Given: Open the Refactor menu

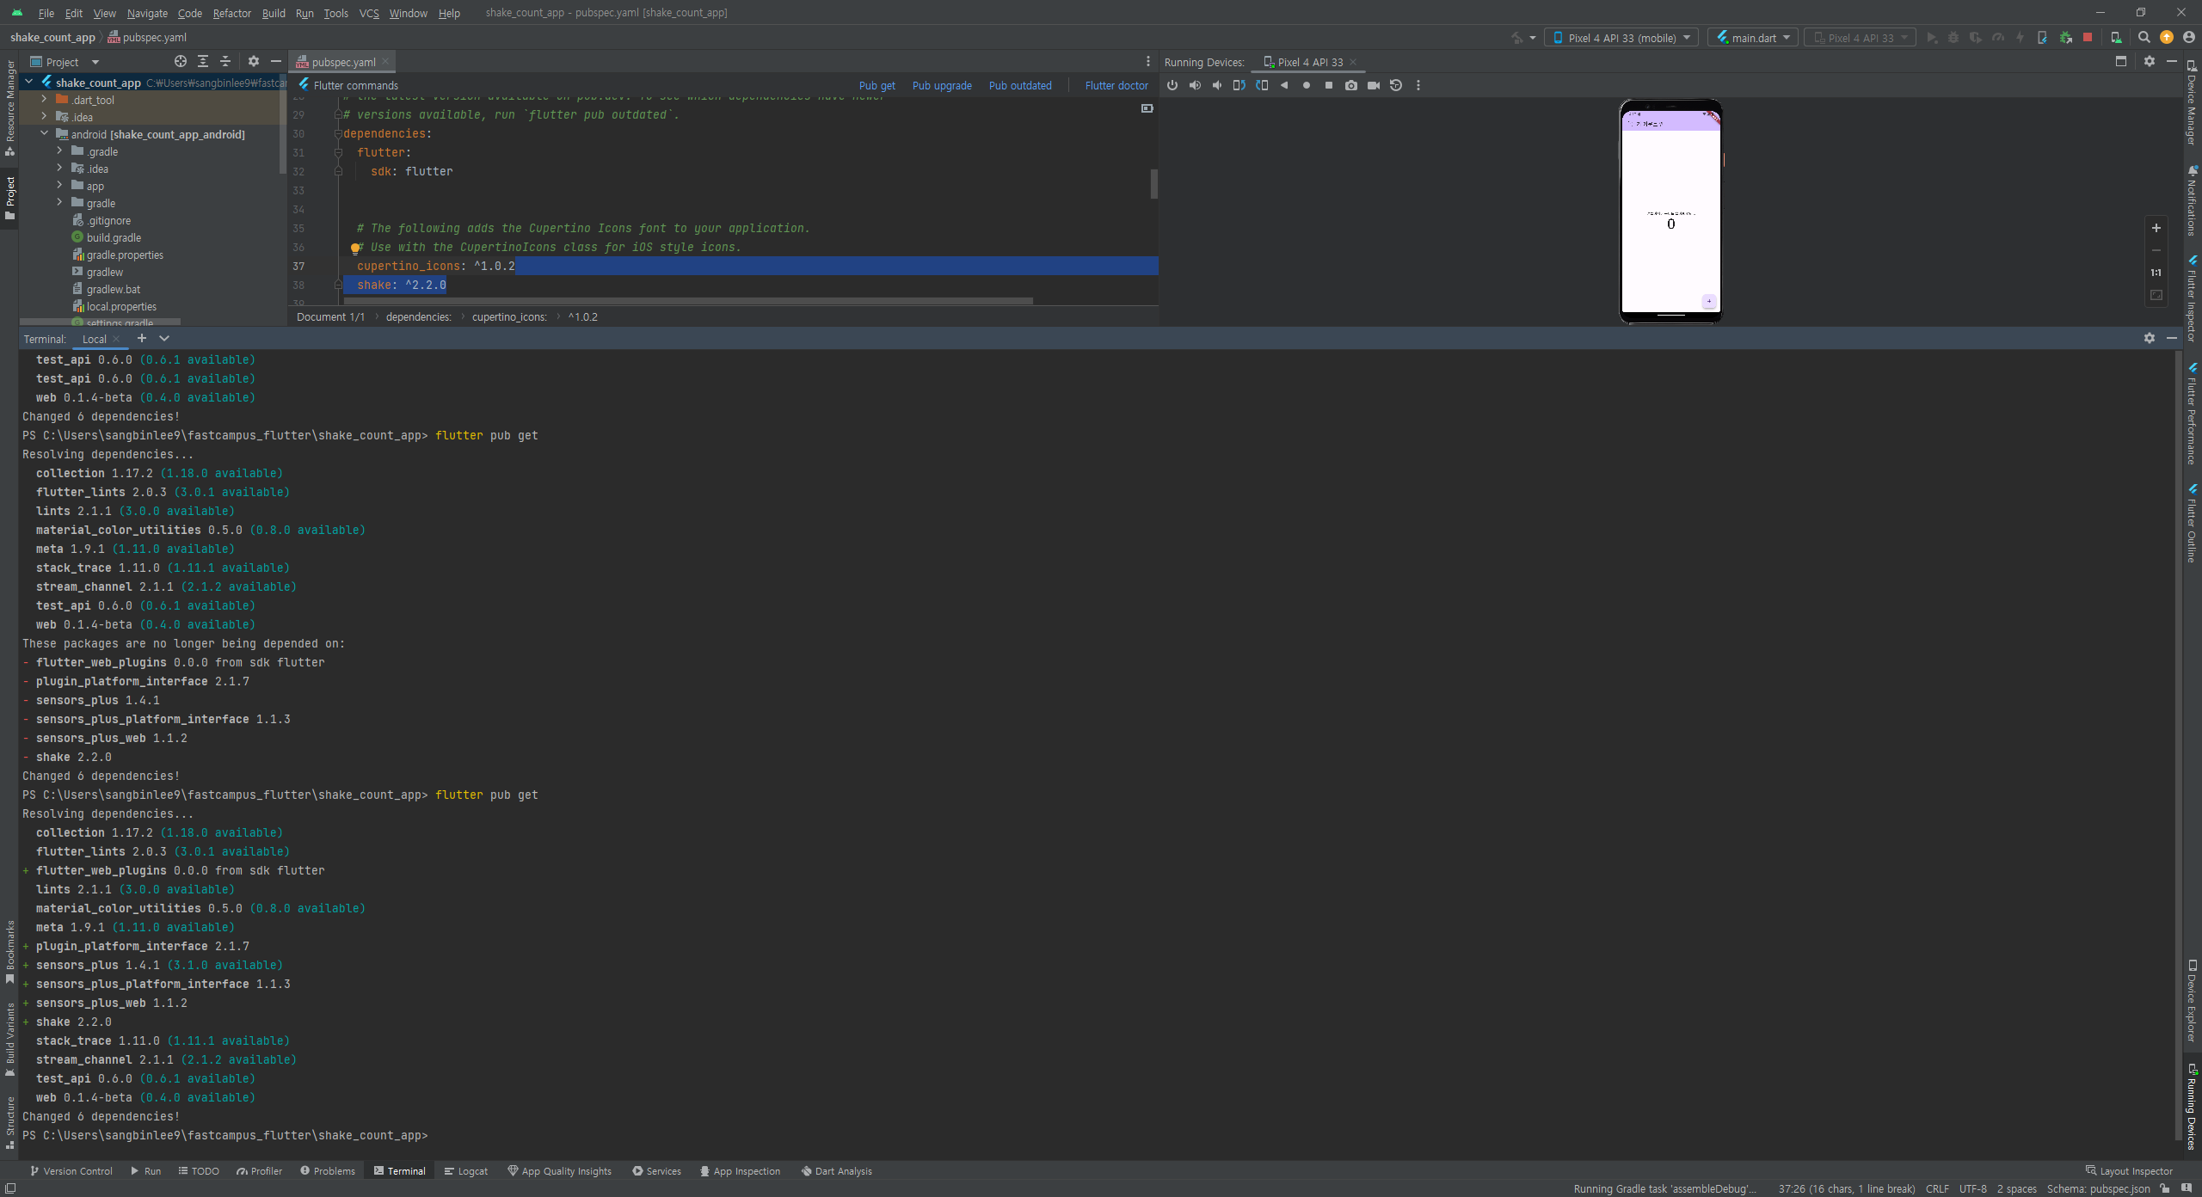Looking at the screenshot, I should [231, 13].
